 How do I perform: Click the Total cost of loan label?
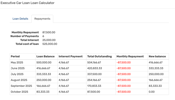(27, 44)
